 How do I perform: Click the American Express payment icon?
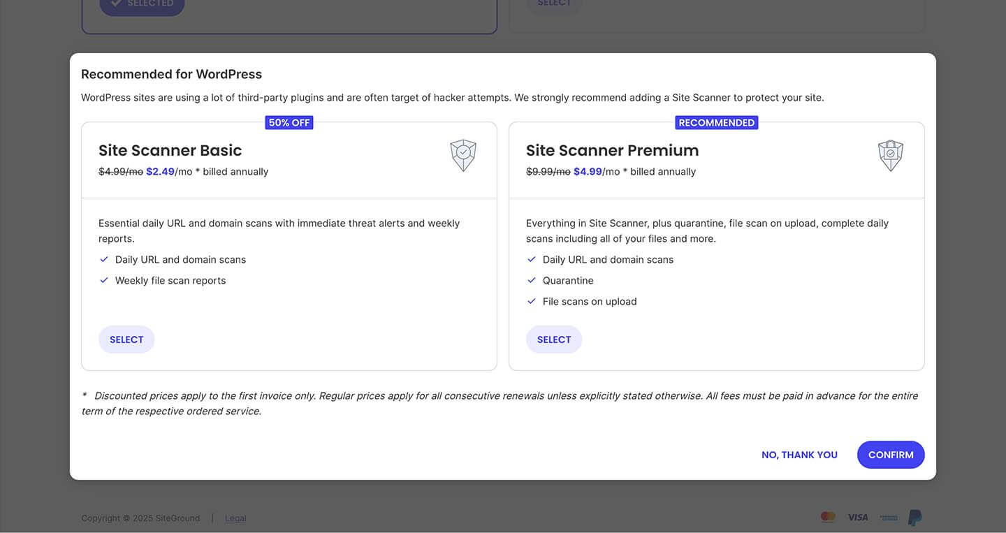point(889,518)
